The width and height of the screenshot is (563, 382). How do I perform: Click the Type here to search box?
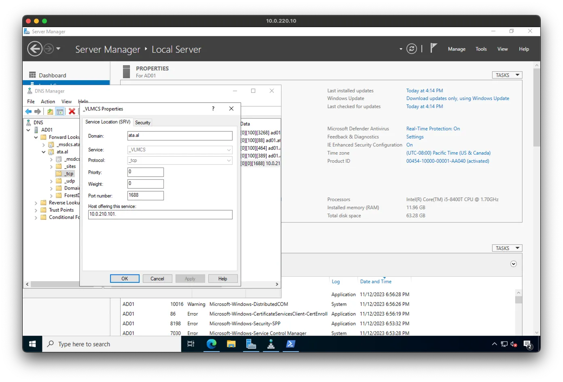112,344
